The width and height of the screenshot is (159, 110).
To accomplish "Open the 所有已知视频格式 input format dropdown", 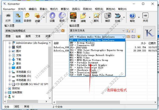I will pyautogui.click(x=32, y=31).
